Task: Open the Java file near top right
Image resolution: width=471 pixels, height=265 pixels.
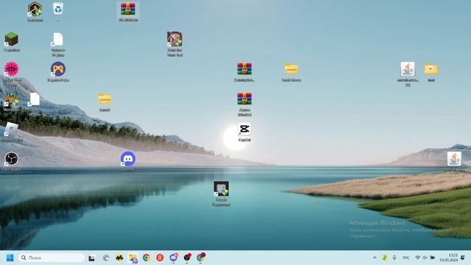Action: pos(408,69)
